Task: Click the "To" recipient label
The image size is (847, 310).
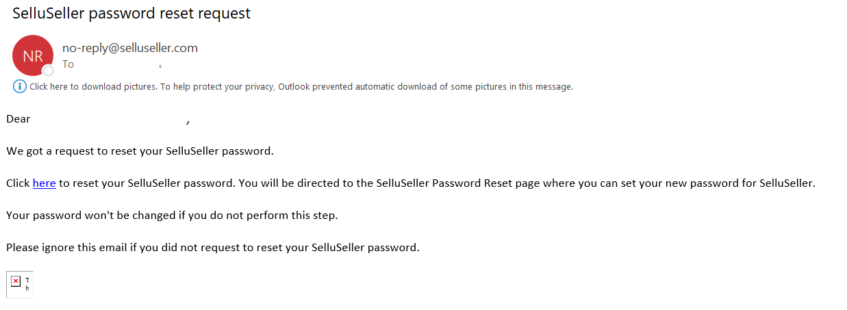Action: click(68, 64)
